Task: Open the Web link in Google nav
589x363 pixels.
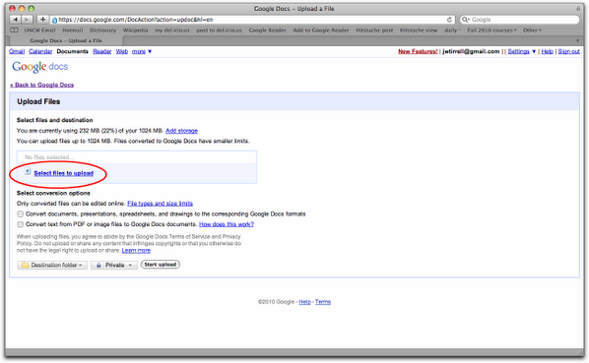Action: (122, 51)
